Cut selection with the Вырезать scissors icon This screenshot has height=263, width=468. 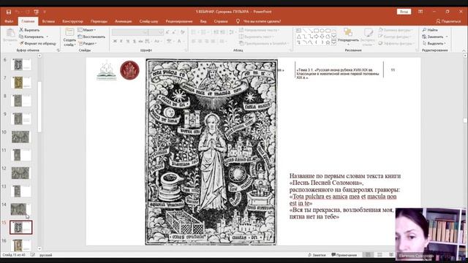pos(29,30)
